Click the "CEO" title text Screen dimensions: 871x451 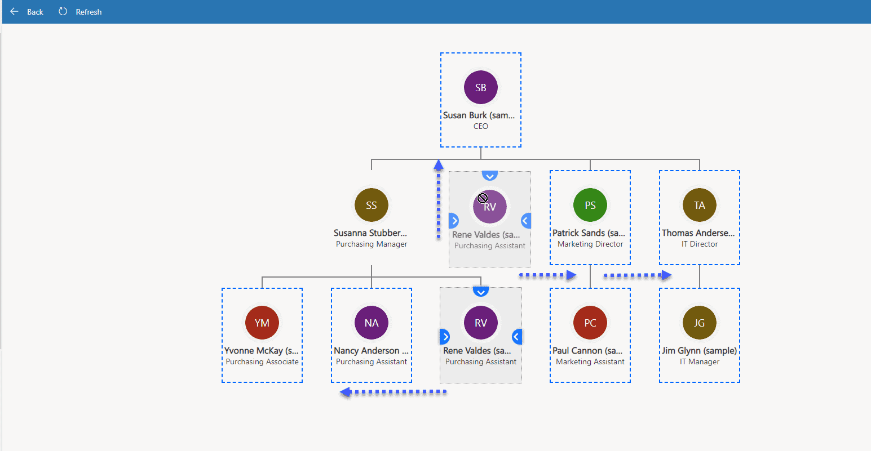coord(481,127)
